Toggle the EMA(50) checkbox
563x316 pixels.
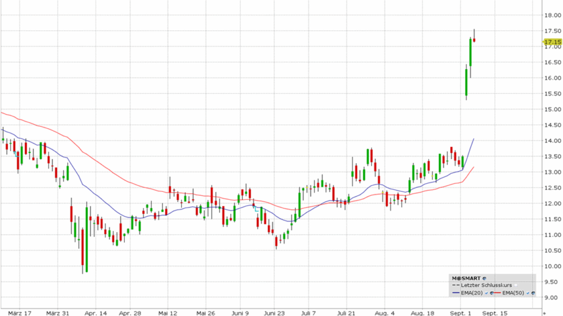(528, 293)
